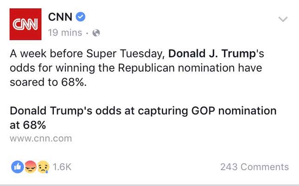Click "Republican nomination" in the post text

coord(176,68)
